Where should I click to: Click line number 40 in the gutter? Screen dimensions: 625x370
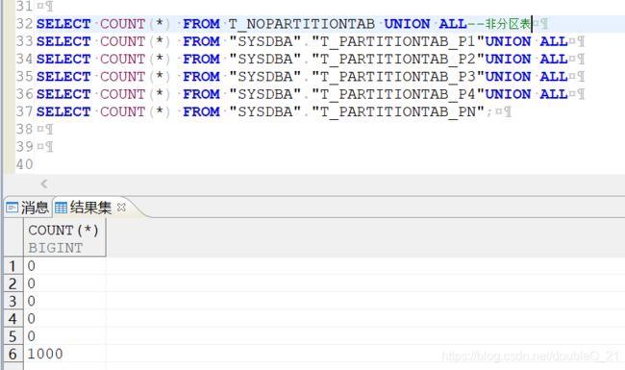click(24, 163)
